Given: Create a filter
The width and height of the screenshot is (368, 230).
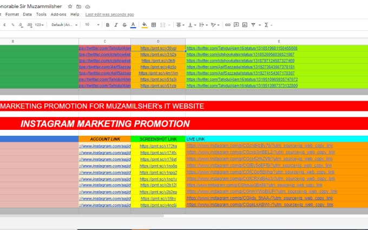Looking at the screenshot, I should (253, 25).
